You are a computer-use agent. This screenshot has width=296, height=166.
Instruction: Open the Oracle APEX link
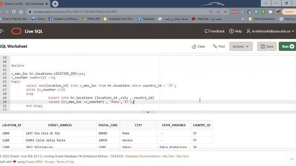[34, 162]
